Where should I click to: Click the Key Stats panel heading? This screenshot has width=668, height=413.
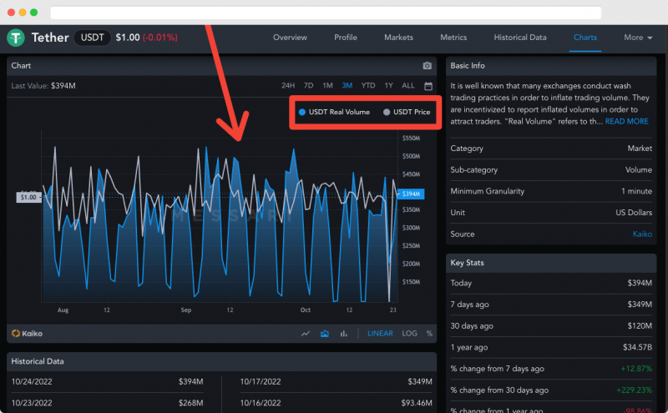coord(467,263)
